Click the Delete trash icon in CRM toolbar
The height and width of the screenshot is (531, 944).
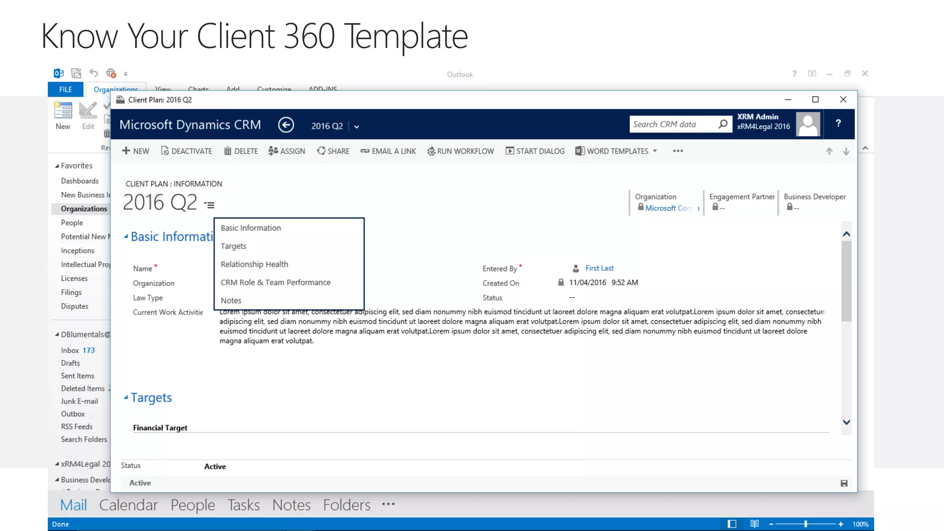point(228,151)
